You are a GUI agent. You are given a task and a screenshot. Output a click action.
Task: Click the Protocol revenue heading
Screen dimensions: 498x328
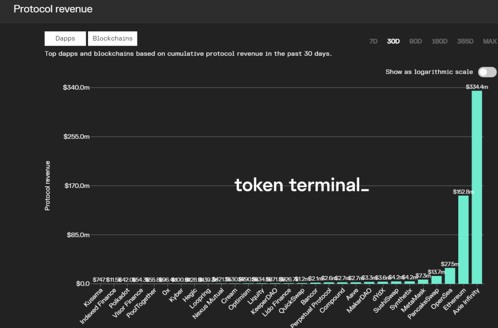tap(53, 9)
